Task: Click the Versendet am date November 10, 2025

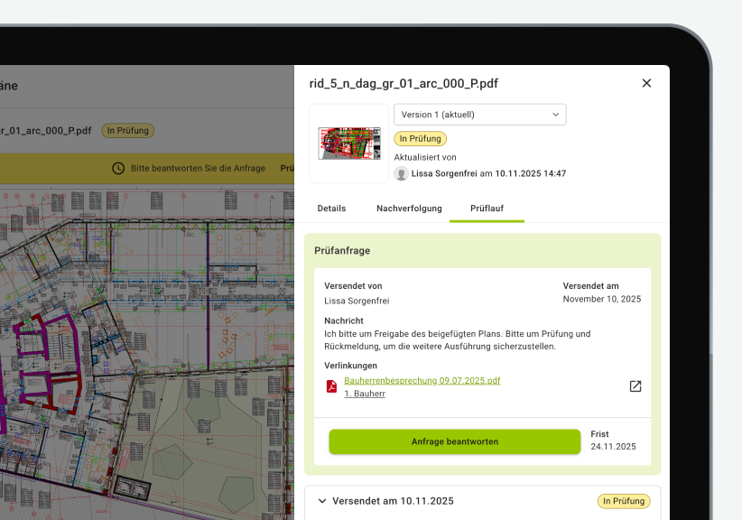Action: [602, 299]
